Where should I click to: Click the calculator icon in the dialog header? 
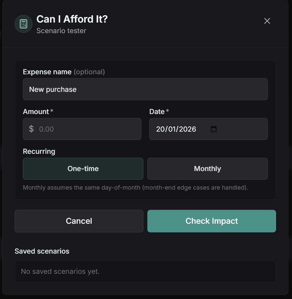point(23,24)
